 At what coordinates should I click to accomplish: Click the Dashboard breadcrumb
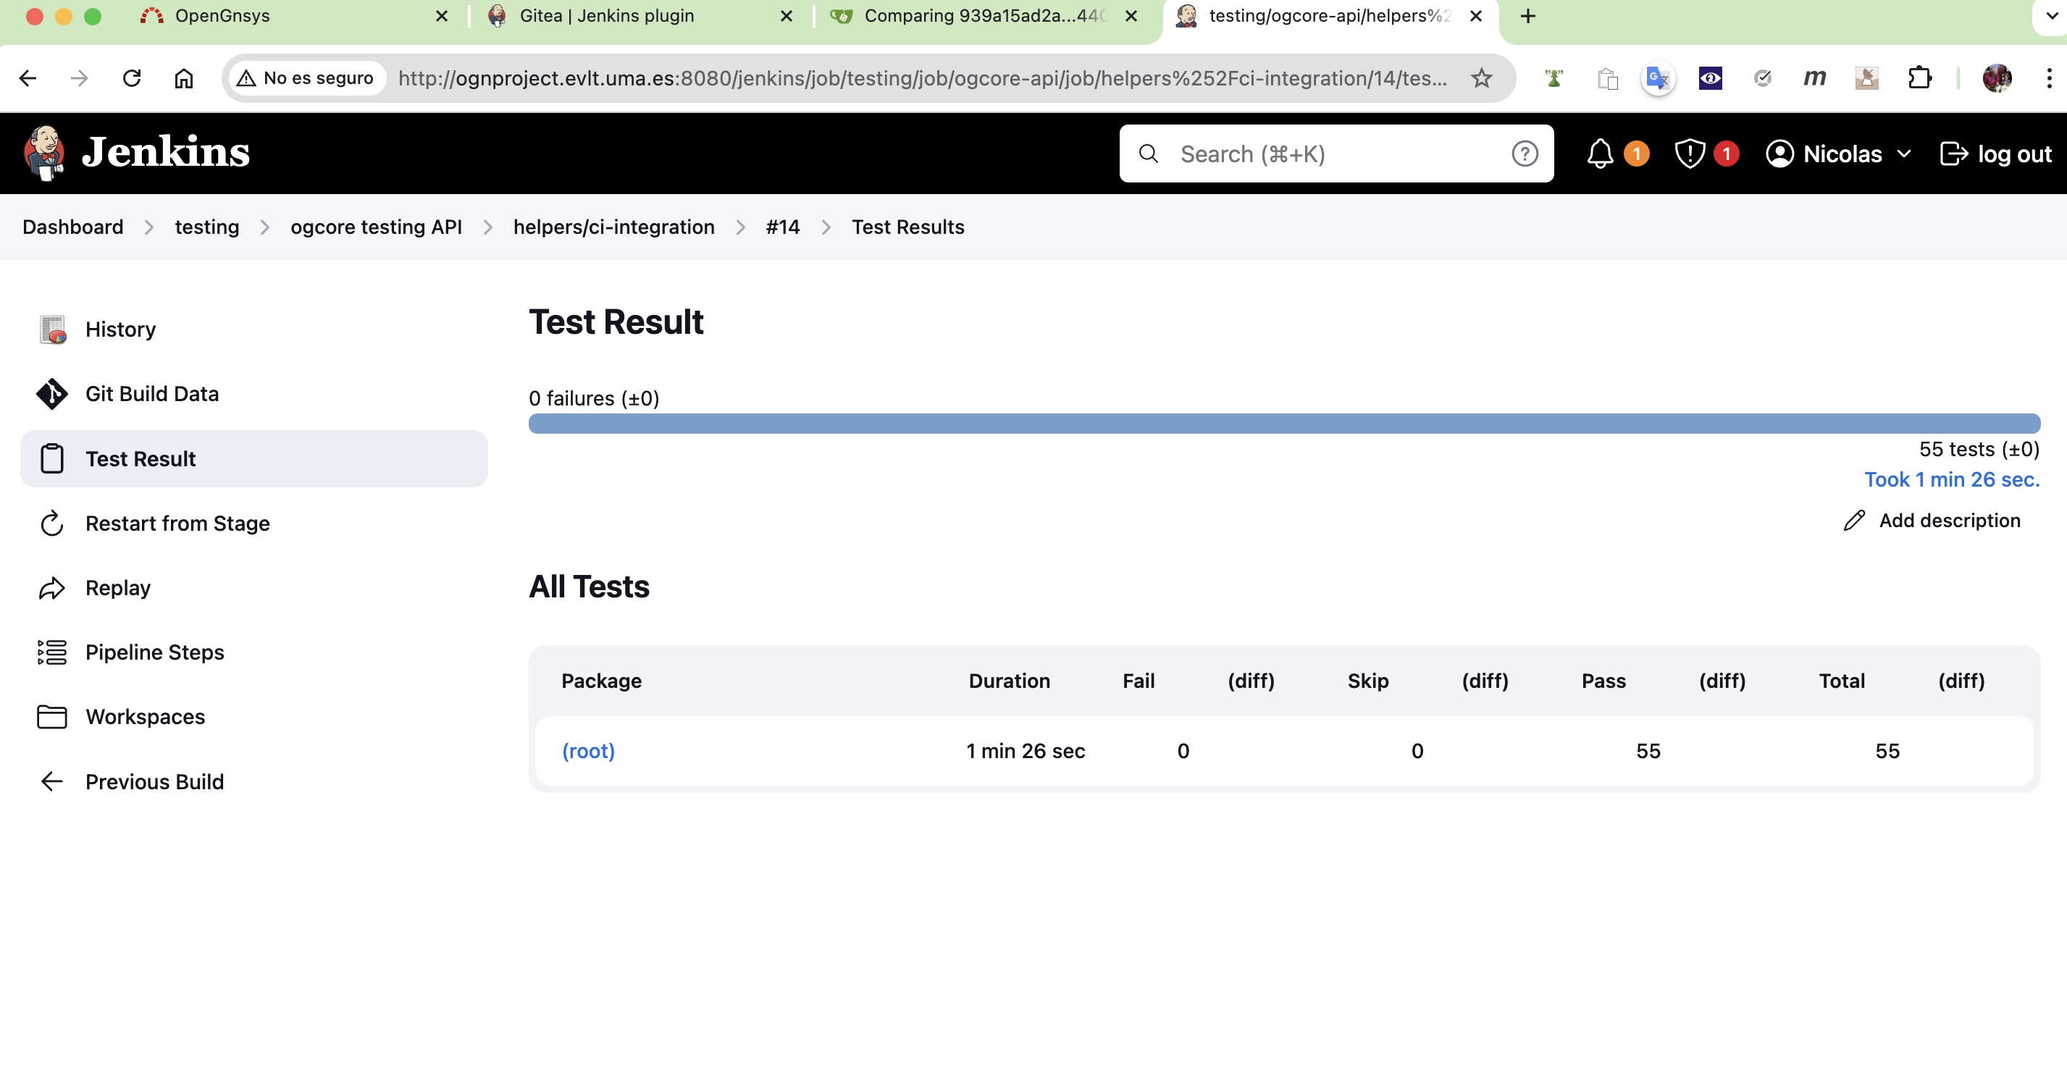tap(73, 227)
